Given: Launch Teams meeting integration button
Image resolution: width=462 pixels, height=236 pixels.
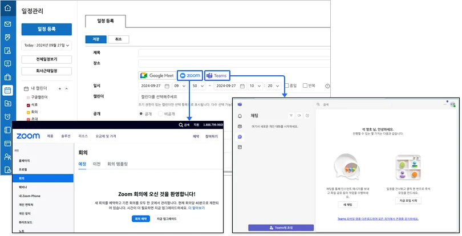Looking at the screenshot, I should [217, 75].
